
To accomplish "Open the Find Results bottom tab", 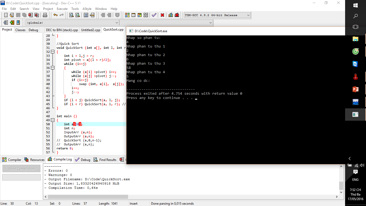I will (105, 160).
